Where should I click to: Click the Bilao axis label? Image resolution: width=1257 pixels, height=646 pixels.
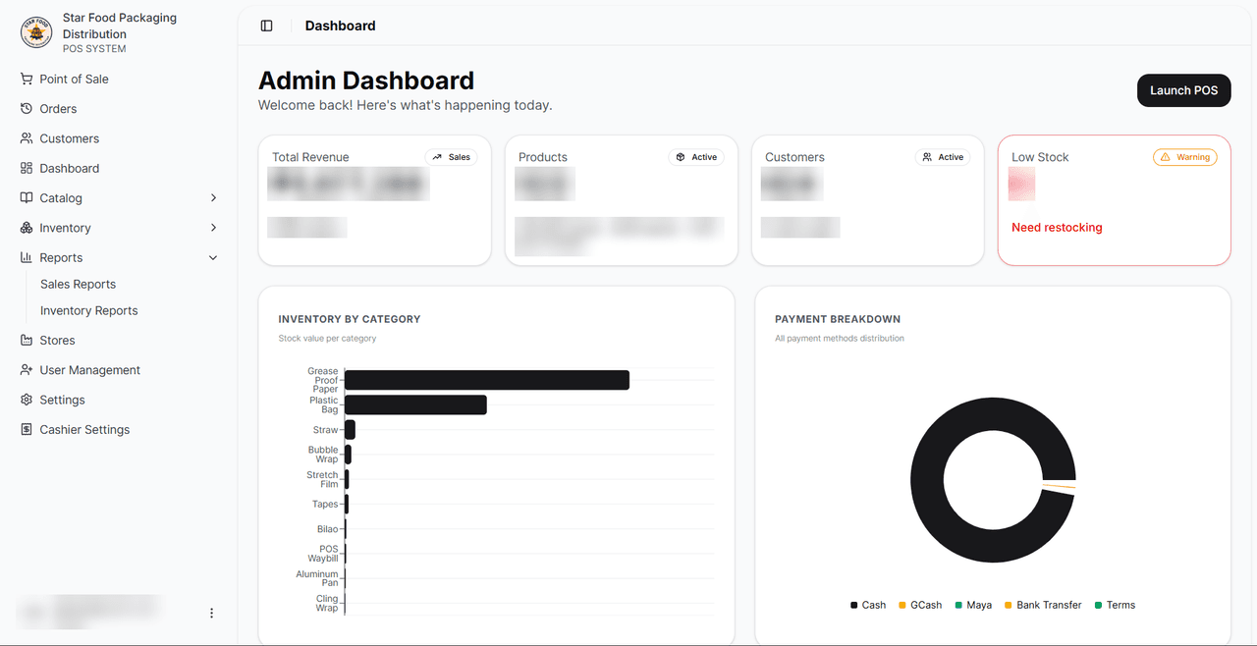[x=327, y=529]
